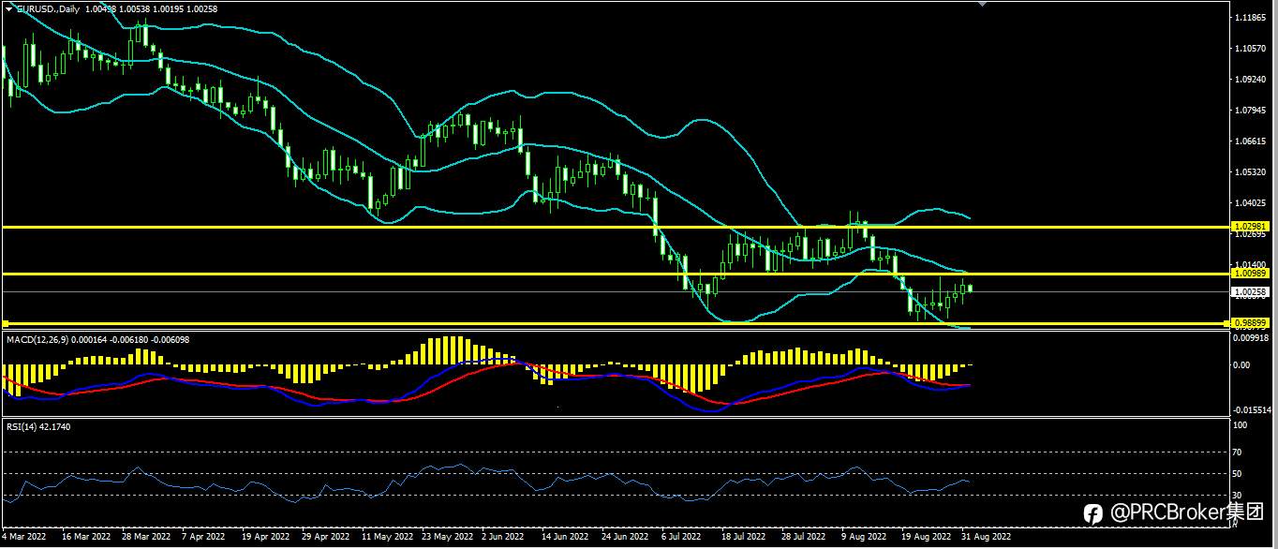Image resolution: width=1278 pixels, height=549 pixels.
Task: Click the 1.05320 value on price scale
Action: click(x=1252, y=172)
